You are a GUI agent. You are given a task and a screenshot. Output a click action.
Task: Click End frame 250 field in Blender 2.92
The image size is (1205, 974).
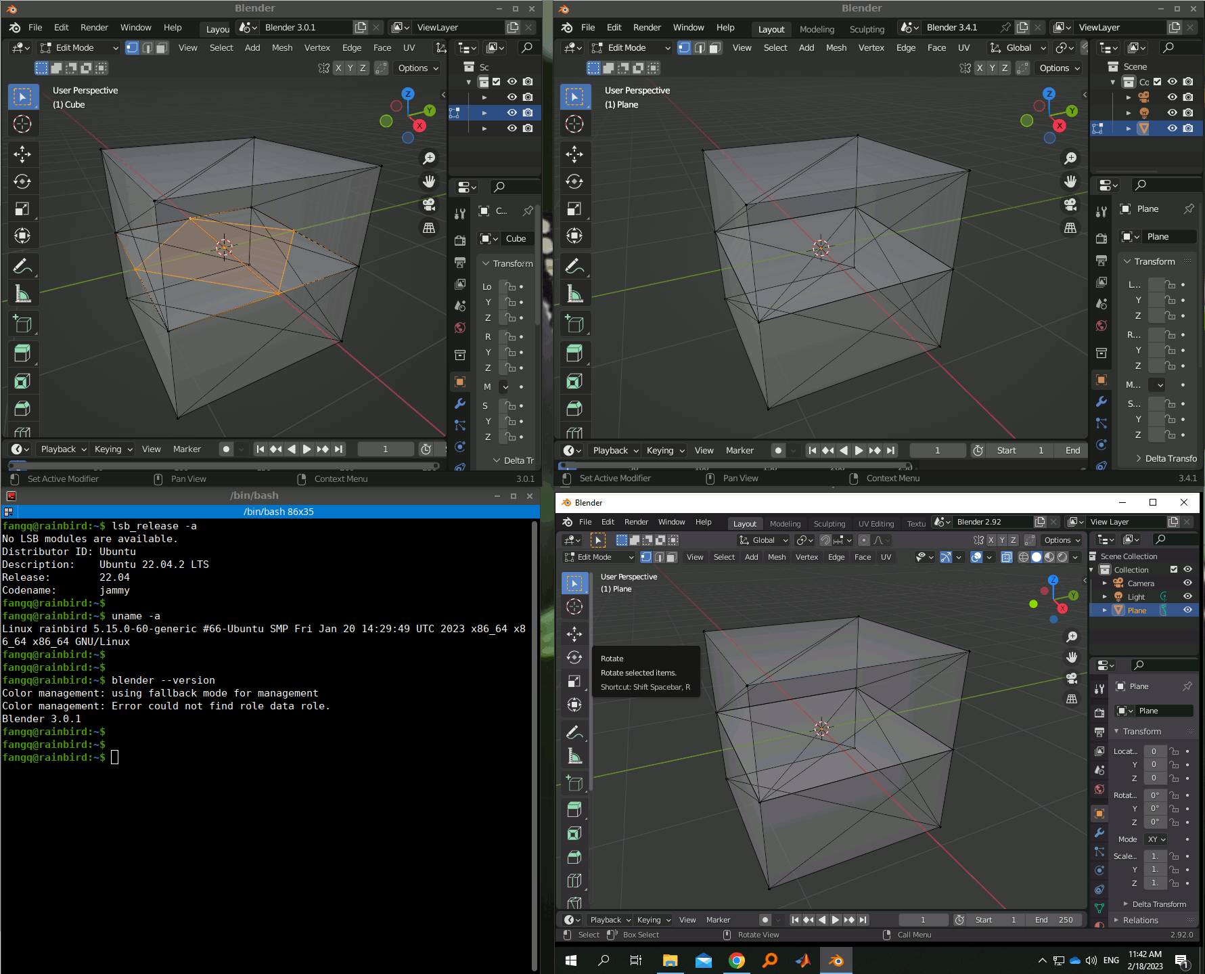1054,920
